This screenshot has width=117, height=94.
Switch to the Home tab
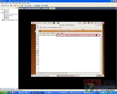pos(21,8)
